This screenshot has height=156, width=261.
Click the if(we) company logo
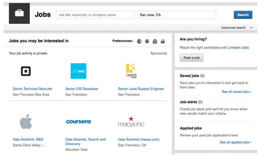pyautogui.click(x=79, y=71)
